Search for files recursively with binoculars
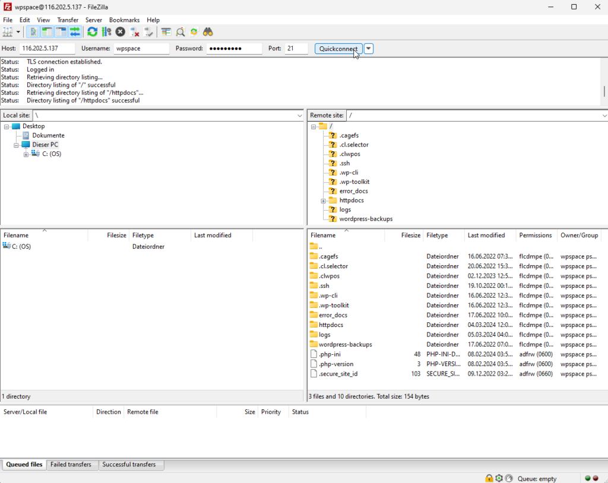608x483 pixels. click(208, 32)
